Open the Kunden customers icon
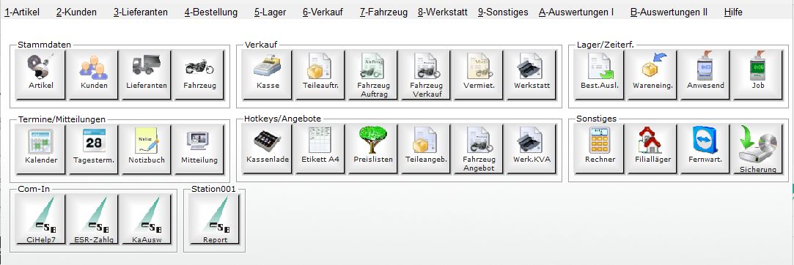Viewport: 794px width, 265px height. click(x=94, y=74)
